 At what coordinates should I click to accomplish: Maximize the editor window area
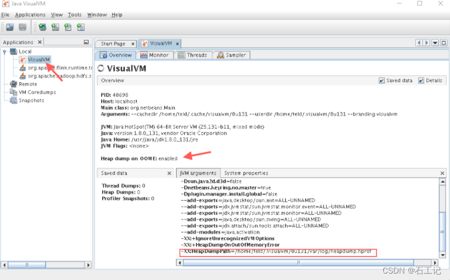tap(444, 43)
